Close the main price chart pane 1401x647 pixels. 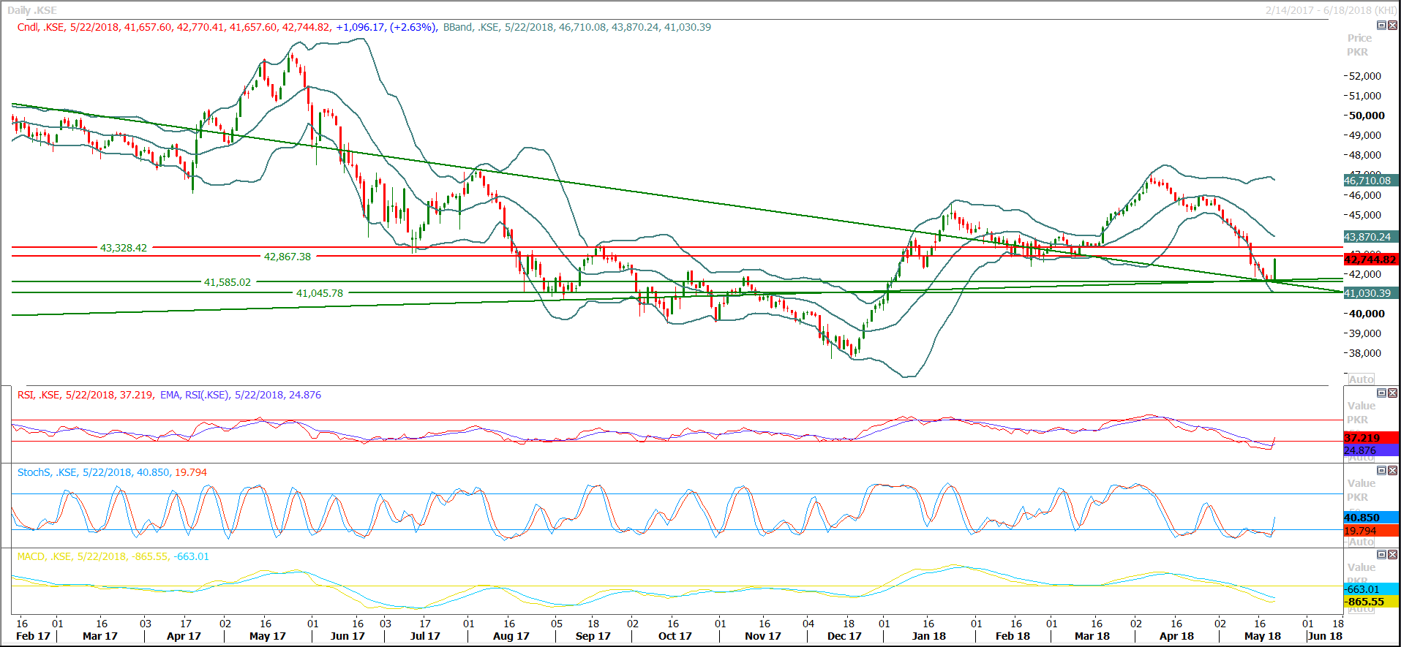click(x=1392, y=26)
